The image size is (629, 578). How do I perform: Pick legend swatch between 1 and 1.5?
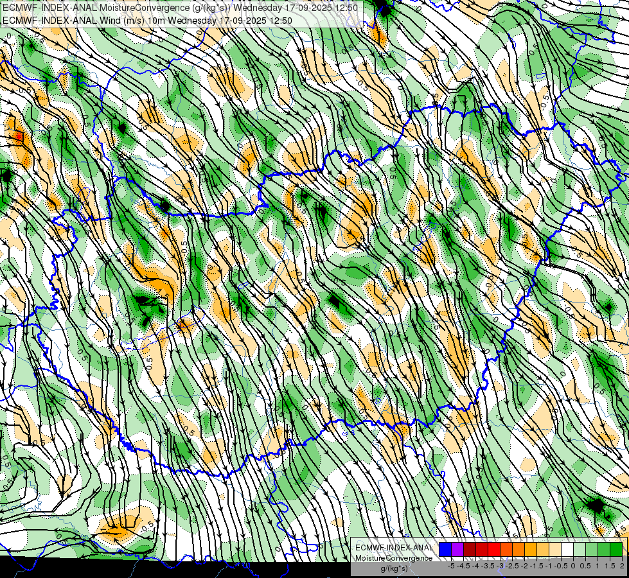point(604,549)
